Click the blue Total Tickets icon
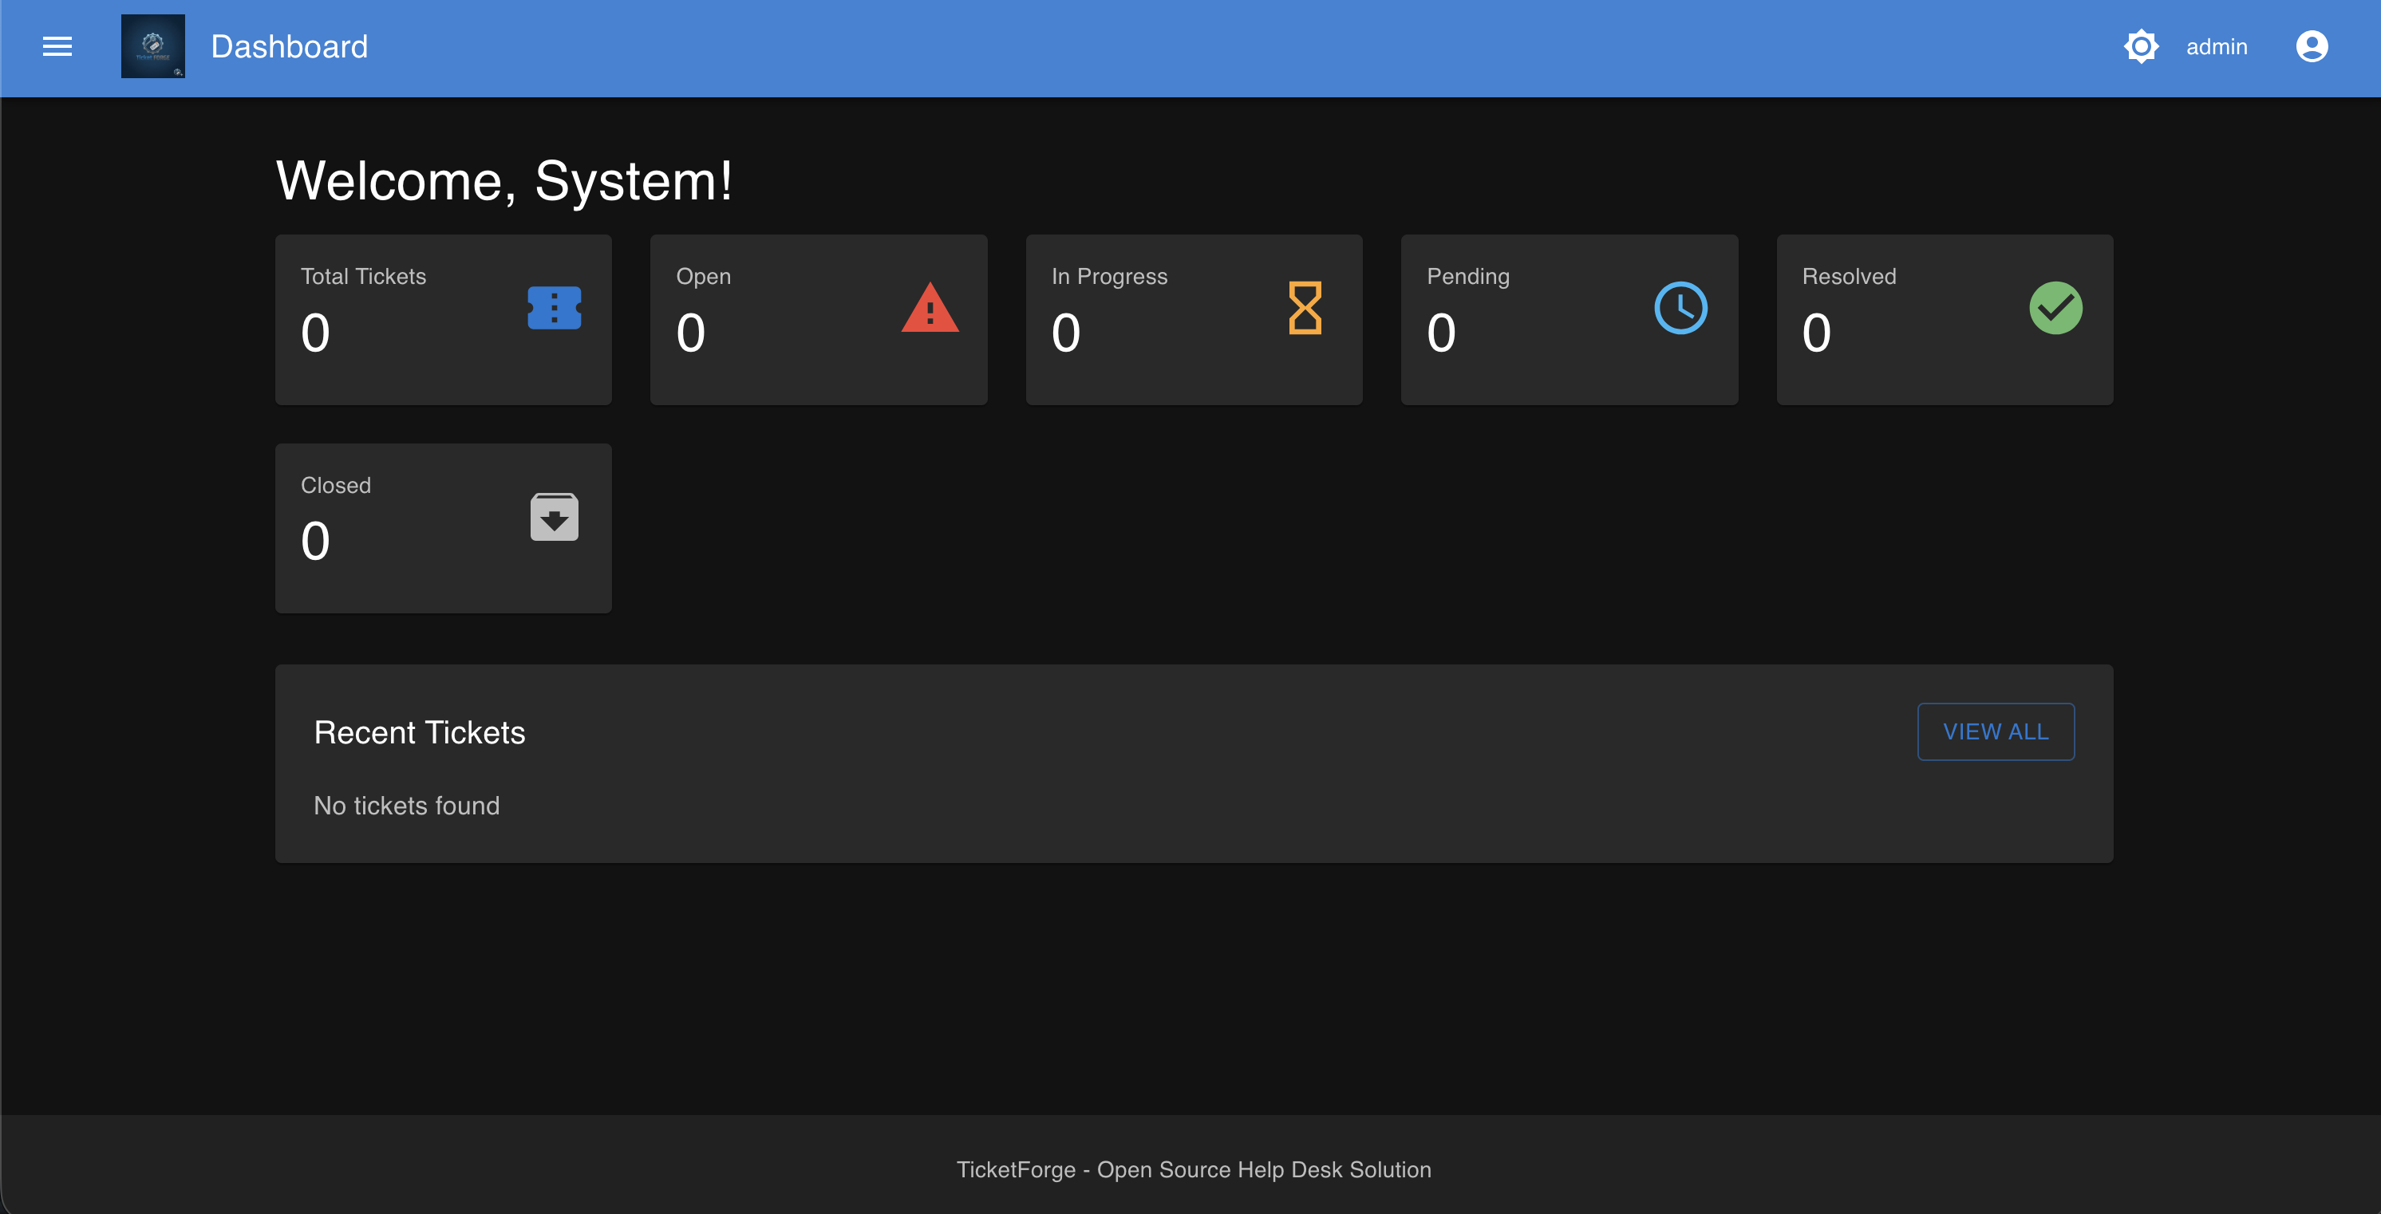2381x1214 pixels. pyautogui.click(x=554, y=308)
